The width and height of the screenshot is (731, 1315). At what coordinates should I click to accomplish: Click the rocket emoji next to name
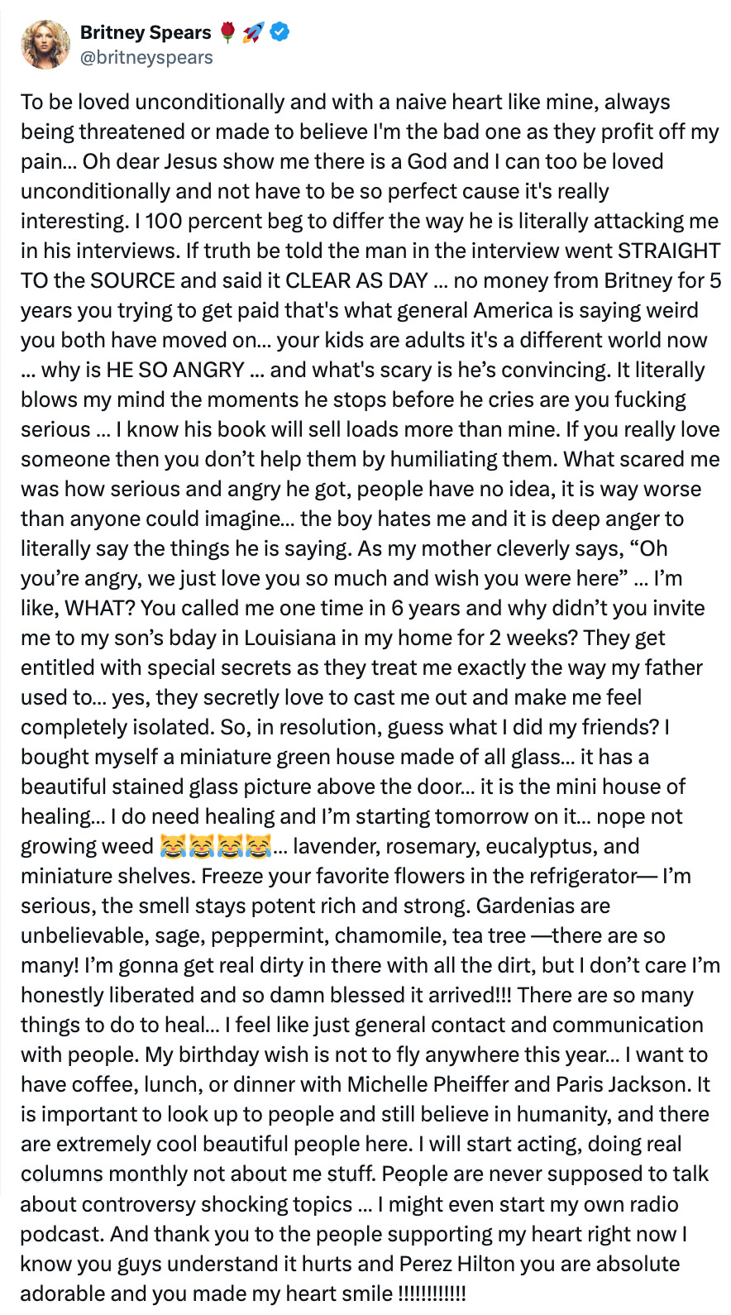pyautogui.click(x=253, y=32)
